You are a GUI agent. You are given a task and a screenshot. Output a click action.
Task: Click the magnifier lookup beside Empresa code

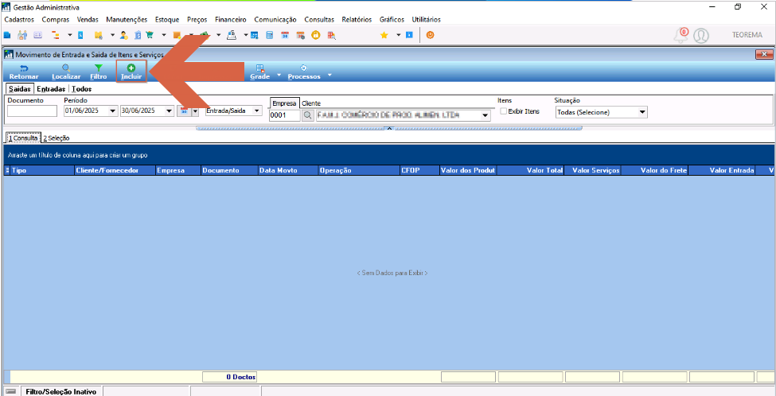pos(307,115)
